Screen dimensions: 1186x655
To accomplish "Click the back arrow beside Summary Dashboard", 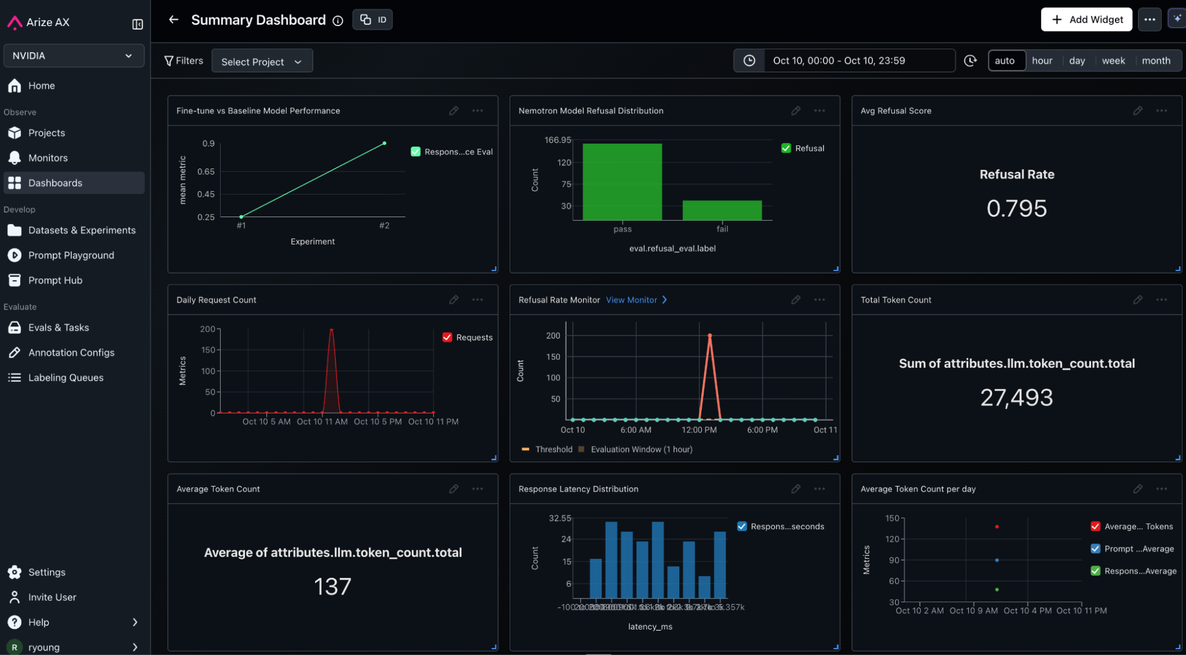I will (x=173, y=20).
